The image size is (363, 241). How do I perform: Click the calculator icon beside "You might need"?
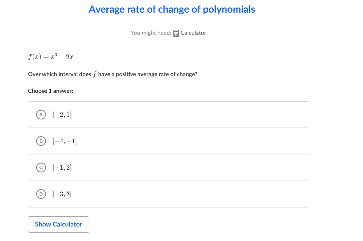[176, 33]
